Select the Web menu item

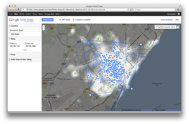pyautogui.click(x=16, y=14)
